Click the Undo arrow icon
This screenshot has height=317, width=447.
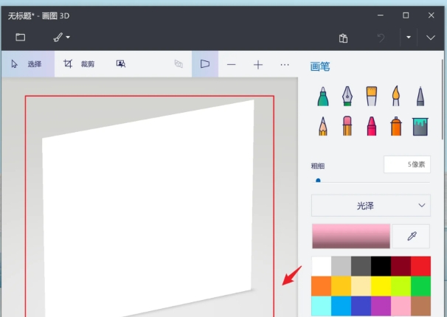coord(381,38)
